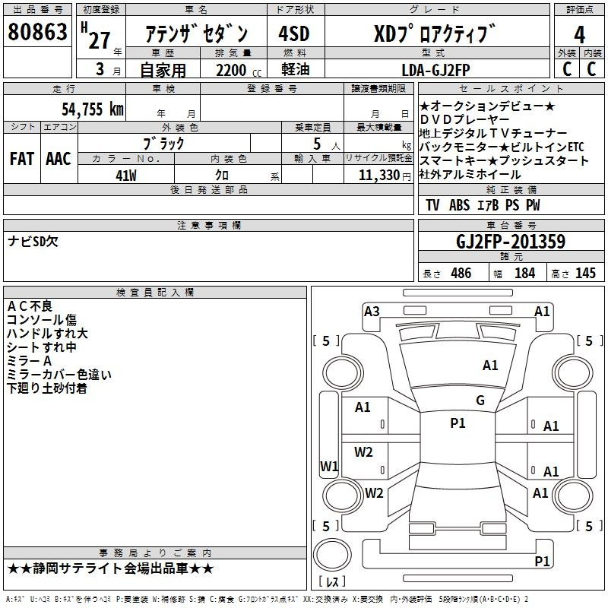Click the W1 mark on the diagram's left edge

328,466
